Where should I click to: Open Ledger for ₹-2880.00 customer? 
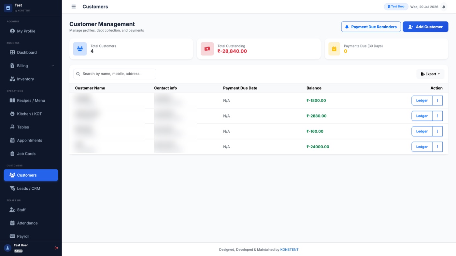[x=422, y=116]
